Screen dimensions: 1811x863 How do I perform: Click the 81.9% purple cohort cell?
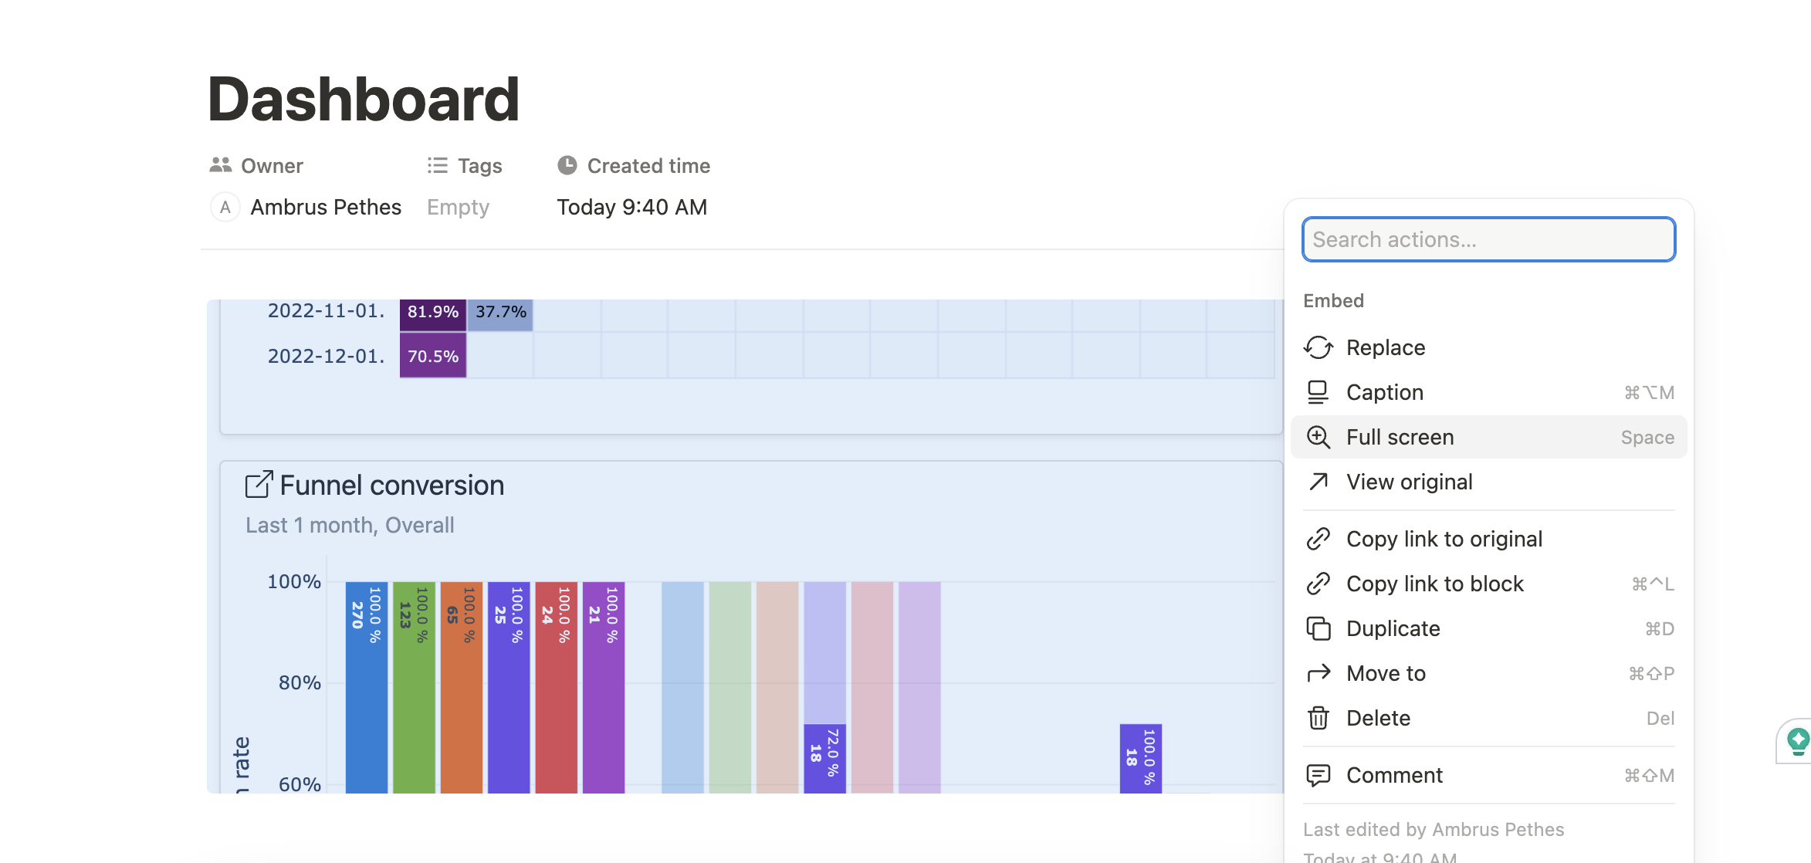coord(432,312)
